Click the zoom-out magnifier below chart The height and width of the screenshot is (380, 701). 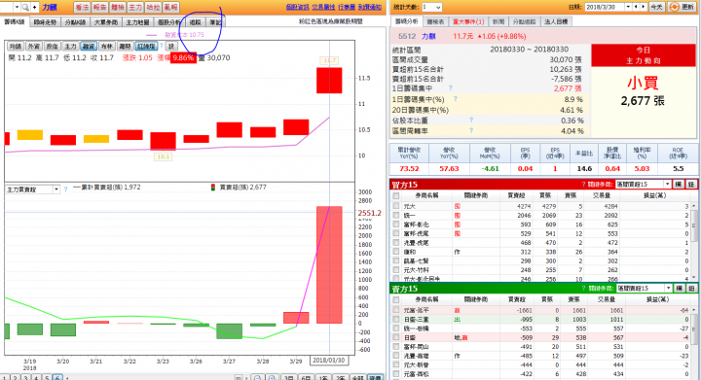coord(257,377)
